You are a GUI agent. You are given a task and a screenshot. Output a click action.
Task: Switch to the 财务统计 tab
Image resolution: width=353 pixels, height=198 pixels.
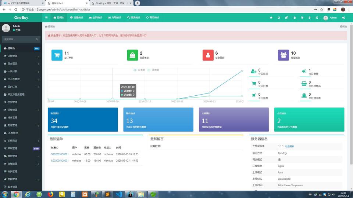[x=152, y=18]
